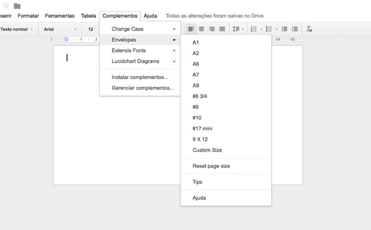Decrease indent using the toolbar icon
This screenshot has width=371, height=230.
[284, 29]
